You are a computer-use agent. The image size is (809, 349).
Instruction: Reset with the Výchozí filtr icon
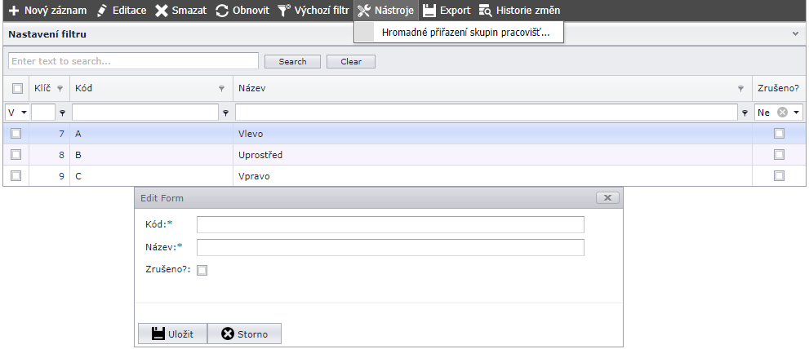point(283,11)
